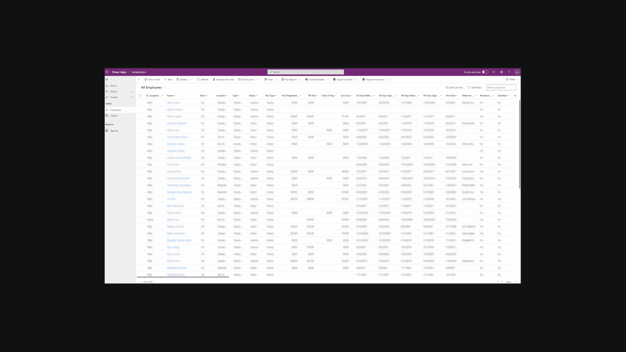Toggle the Try the new look switch
The image size is (626, 352).
485,72
